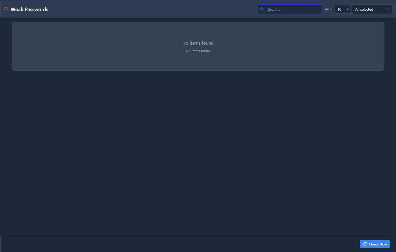Viewport: 396px width, 252px height.
Task: Open the Items per page dropdown
Action: [342, 9]
